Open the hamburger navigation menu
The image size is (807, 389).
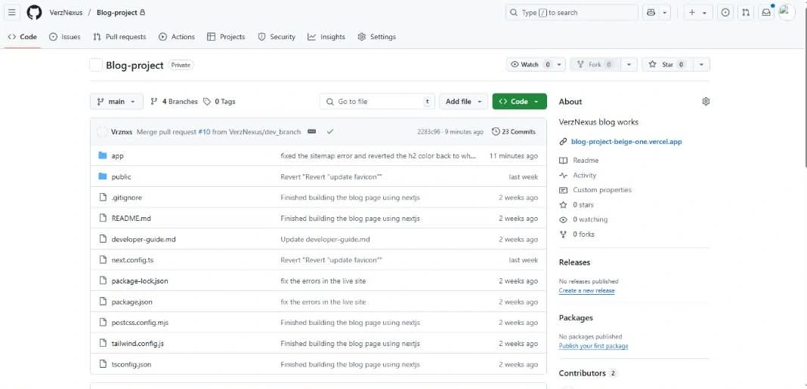12,12
